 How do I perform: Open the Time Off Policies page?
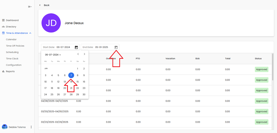[15, 46]
